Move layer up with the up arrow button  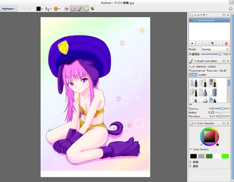click(199, 43)
